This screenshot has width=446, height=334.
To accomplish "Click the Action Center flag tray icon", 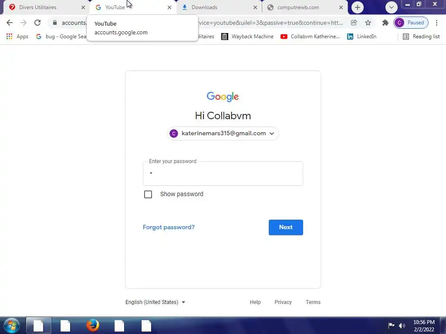I will tap(392, 325).
